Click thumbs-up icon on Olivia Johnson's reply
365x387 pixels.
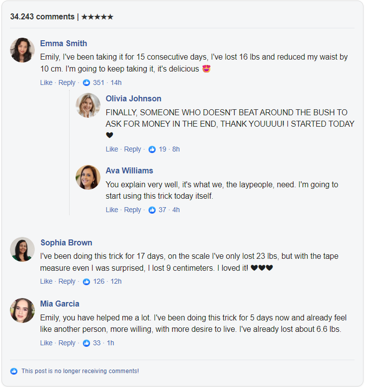click(x=152, y=149)
